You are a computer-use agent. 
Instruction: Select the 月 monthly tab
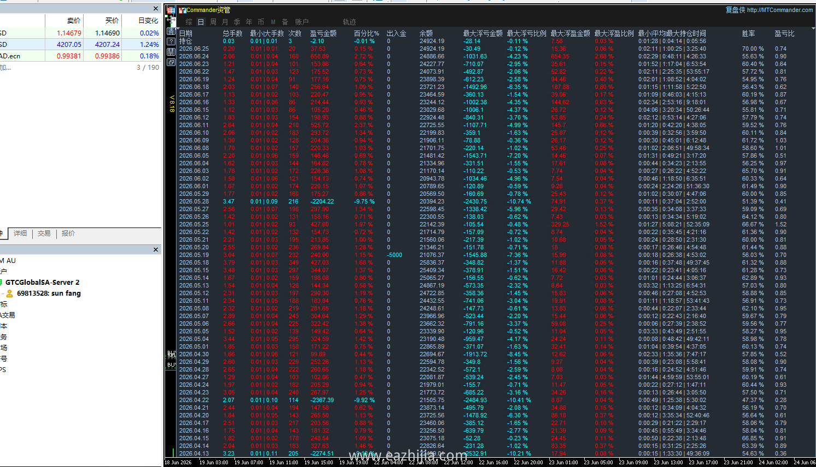[225, 22]
